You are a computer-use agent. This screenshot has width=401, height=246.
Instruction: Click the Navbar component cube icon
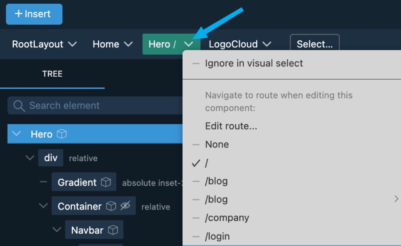click(x=113, y=230)
